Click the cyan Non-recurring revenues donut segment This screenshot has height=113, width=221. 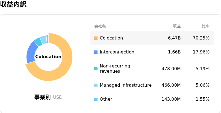tap(38, 42)
